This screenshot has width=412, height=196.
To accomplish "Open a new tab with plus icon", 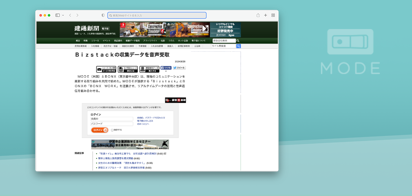I will (x=266, y=15).
